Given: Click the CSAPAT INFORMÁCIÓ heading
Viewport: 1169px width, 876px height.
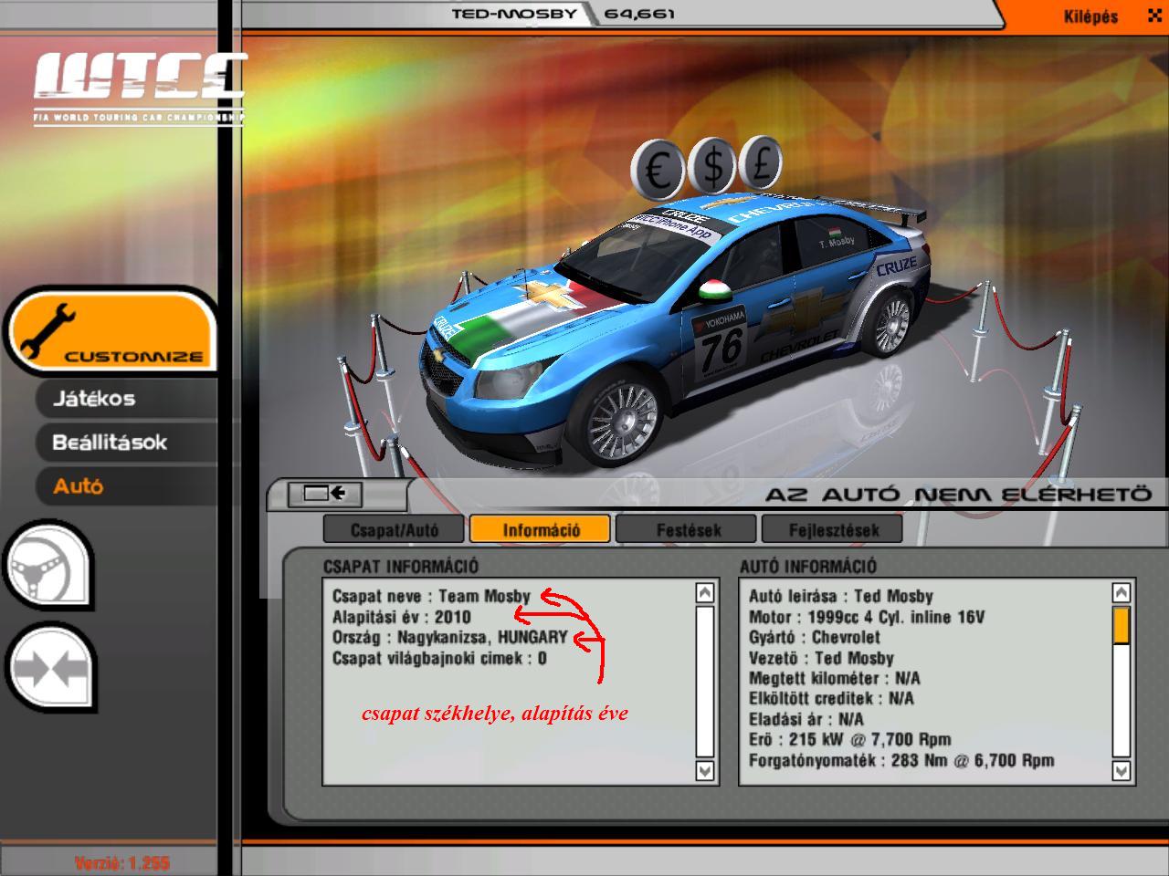Looking at the screenshot, I should 401,567.
